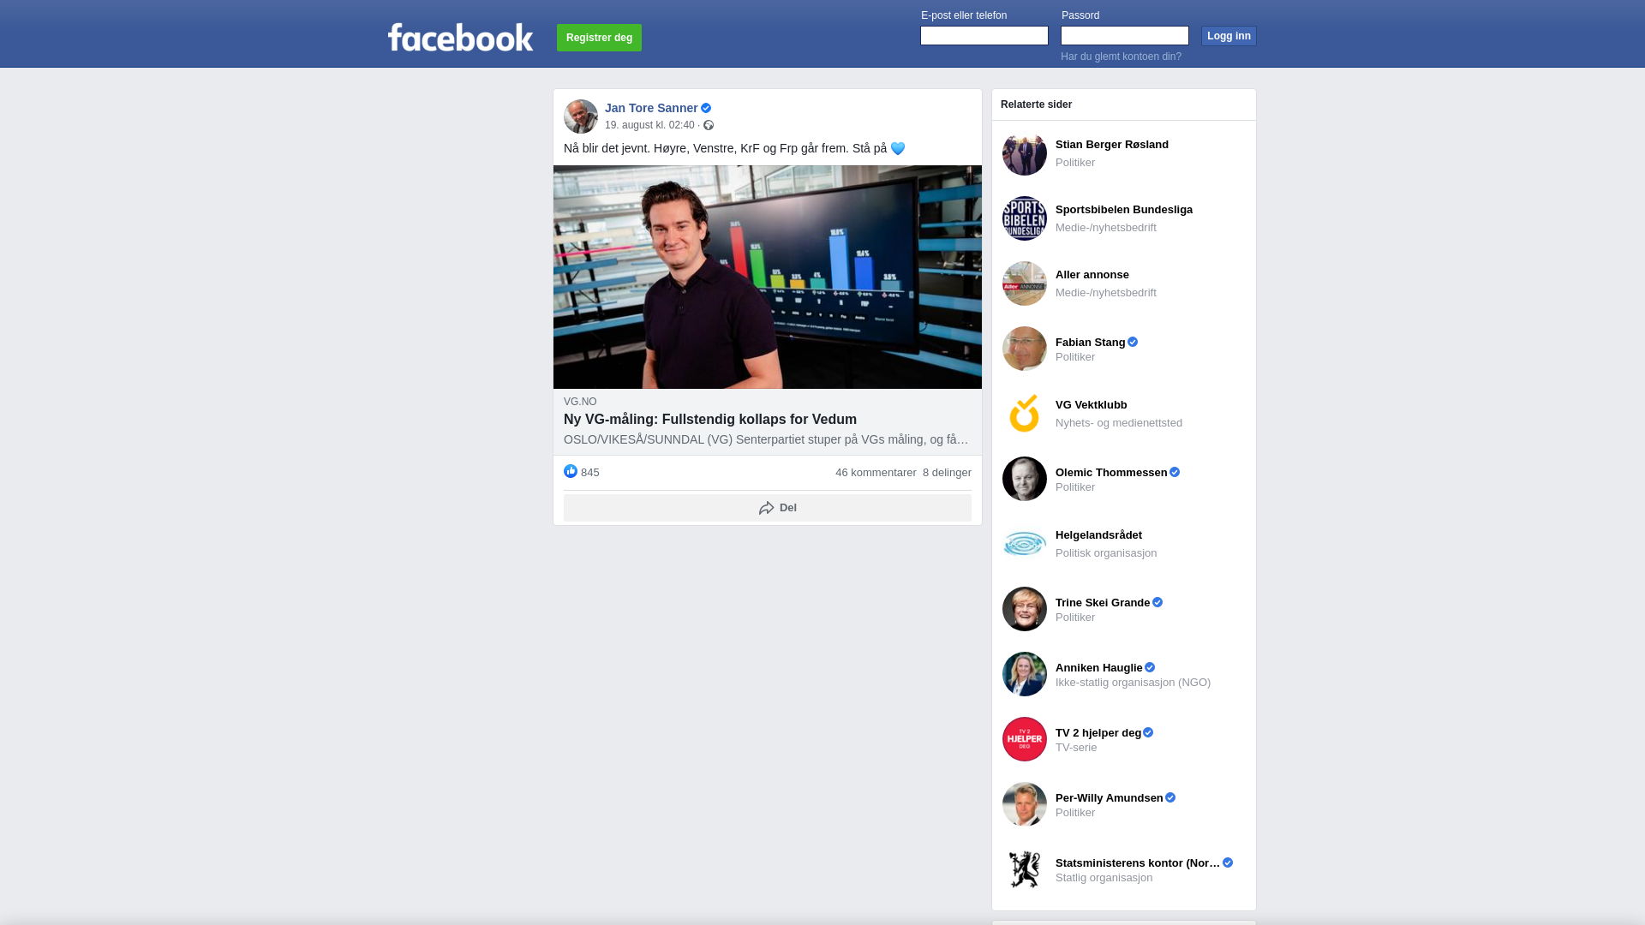The image size is (1645, 925).
Task: Click the Logg inn button
Action: point(1229,36)
